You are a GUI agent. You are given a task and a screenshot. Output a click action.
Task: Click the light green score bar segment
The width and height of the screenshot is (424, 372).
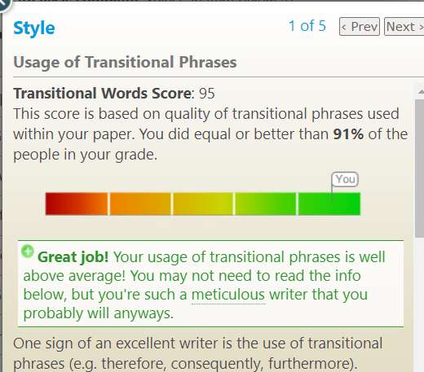click(x=266, y=204)
